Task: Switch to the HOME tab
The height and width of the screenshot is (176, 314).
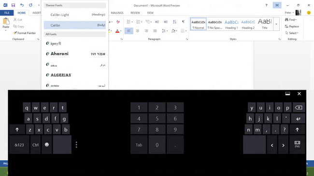Action: coord(22,13)
